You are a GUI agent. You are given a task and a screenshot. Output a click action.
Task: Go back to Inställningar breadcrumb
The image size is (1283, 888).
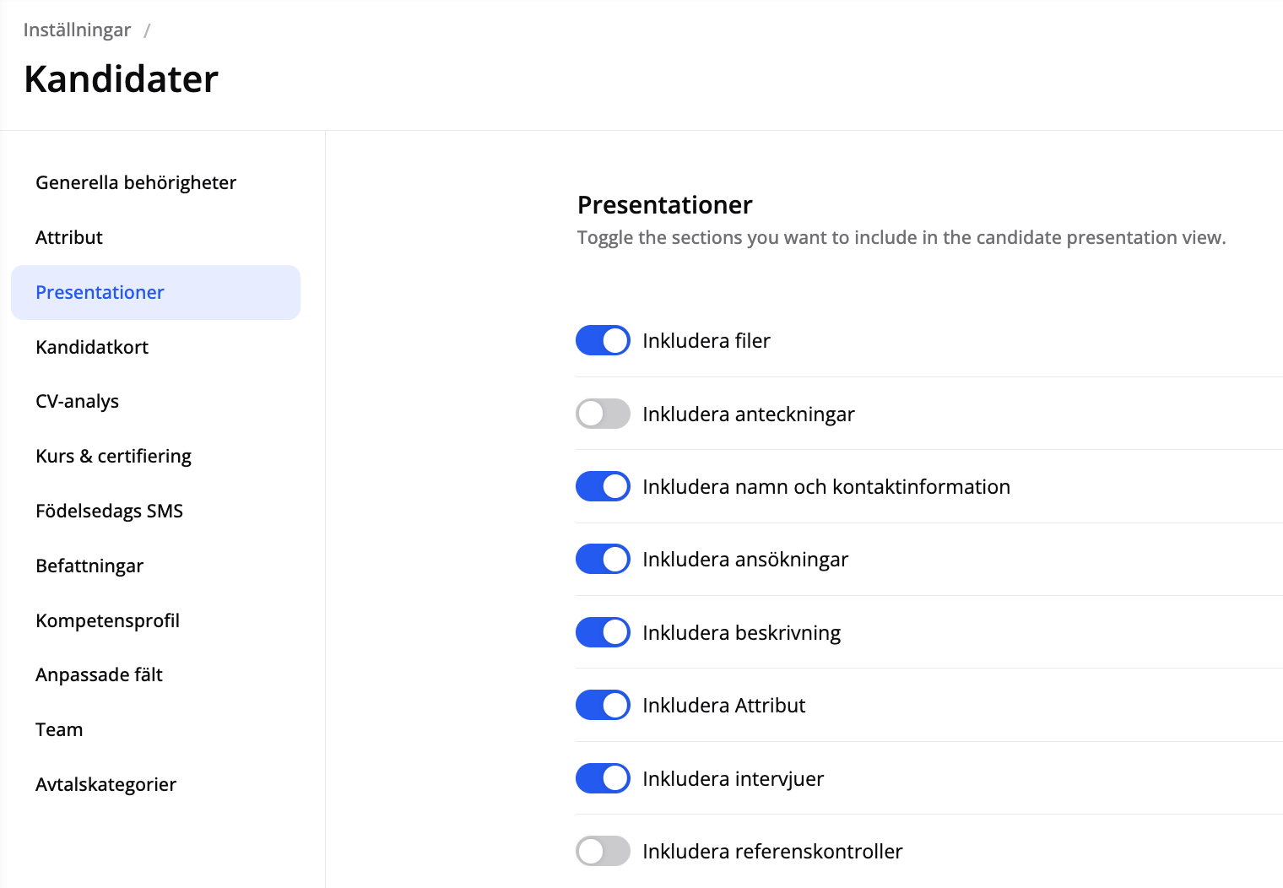pos(77,30)
